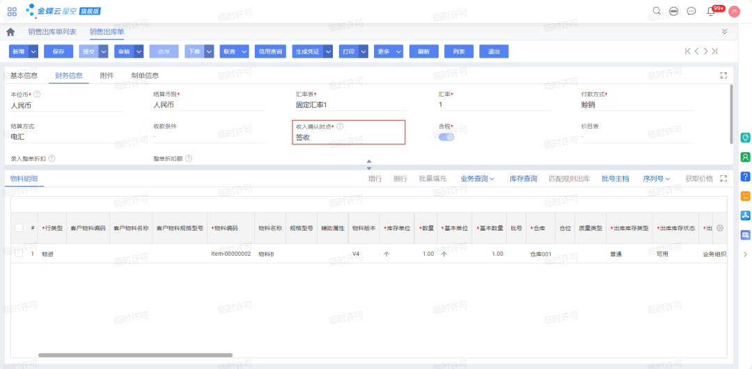This screenshot has width=752, height=369.
Task: Open help for 本位币 field
Action: [37, 95]
